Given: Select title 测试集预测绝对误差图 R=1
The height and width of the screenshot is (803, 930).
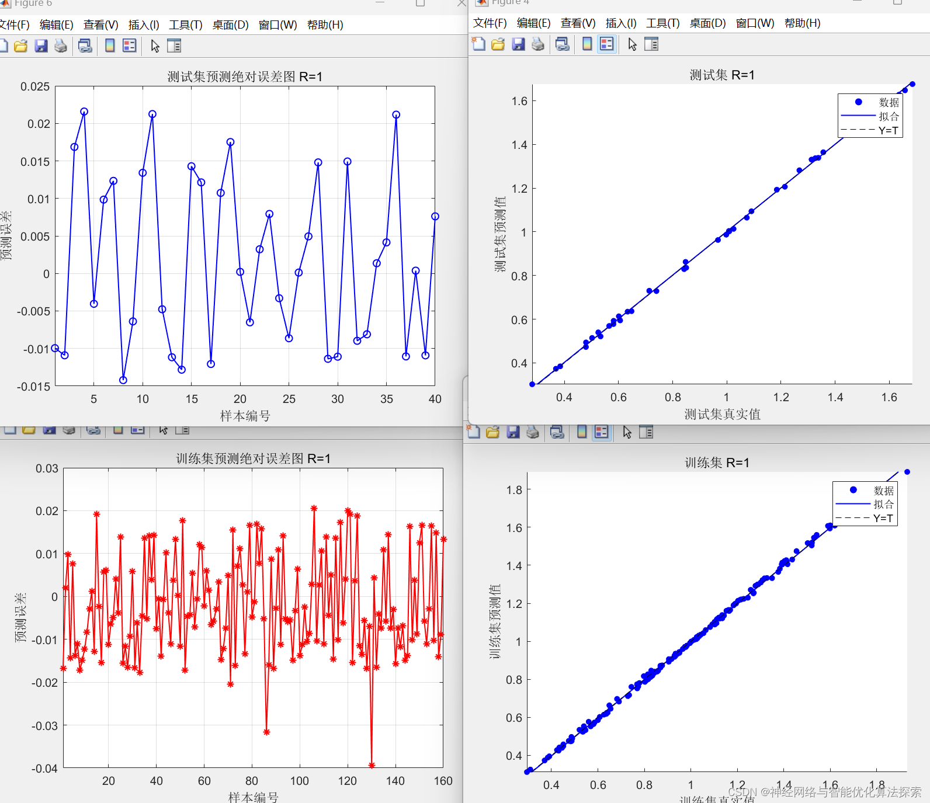Looking at the screenshot, I should tap(245, 77).
